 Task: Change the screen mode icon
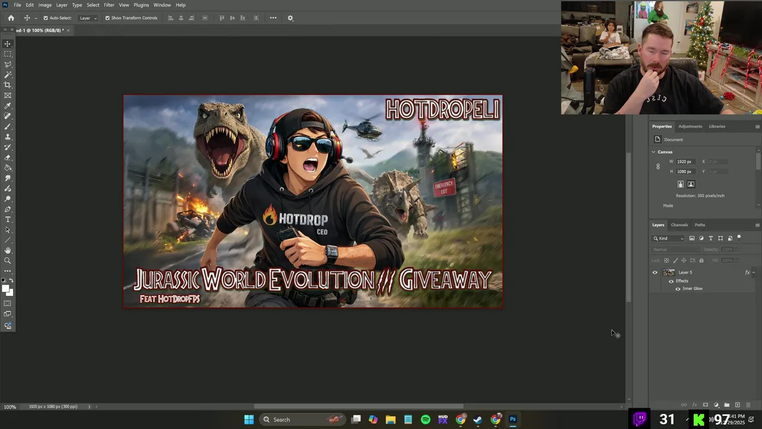[x=8, y=314]
